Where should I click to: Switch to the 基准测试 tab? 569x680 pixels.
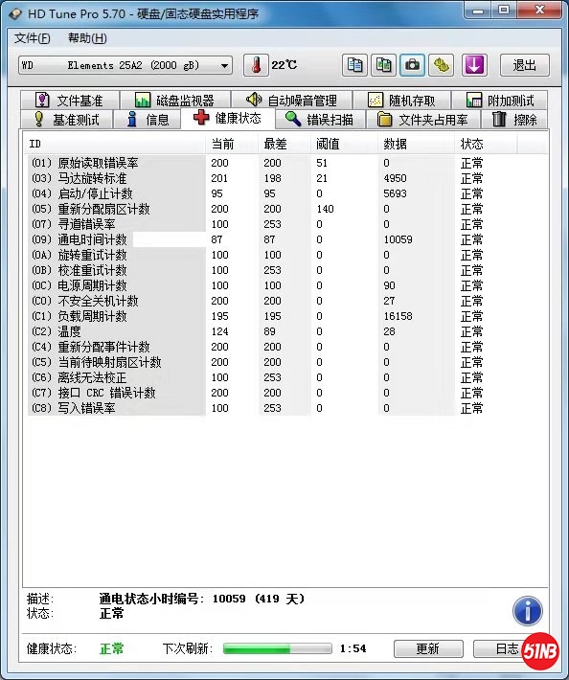pyautogui.click(x=66, y=120)
